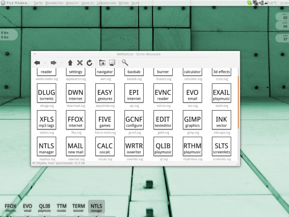Open the Ansicht menu
Screen dimensions: 289x217
point(72,3)
